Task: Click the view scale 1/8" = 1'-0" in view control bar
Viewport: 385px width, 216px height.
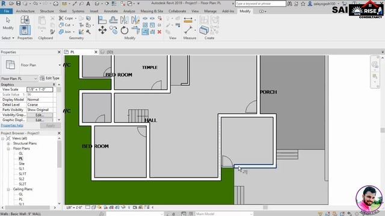Action: point(74,208)
